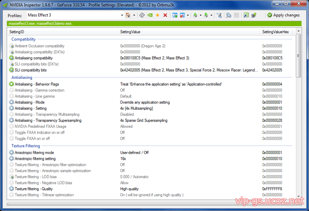Select the 'Toggle FXAA on or off' row
Viewport: 309px width, 211px height.
(151, 138)
